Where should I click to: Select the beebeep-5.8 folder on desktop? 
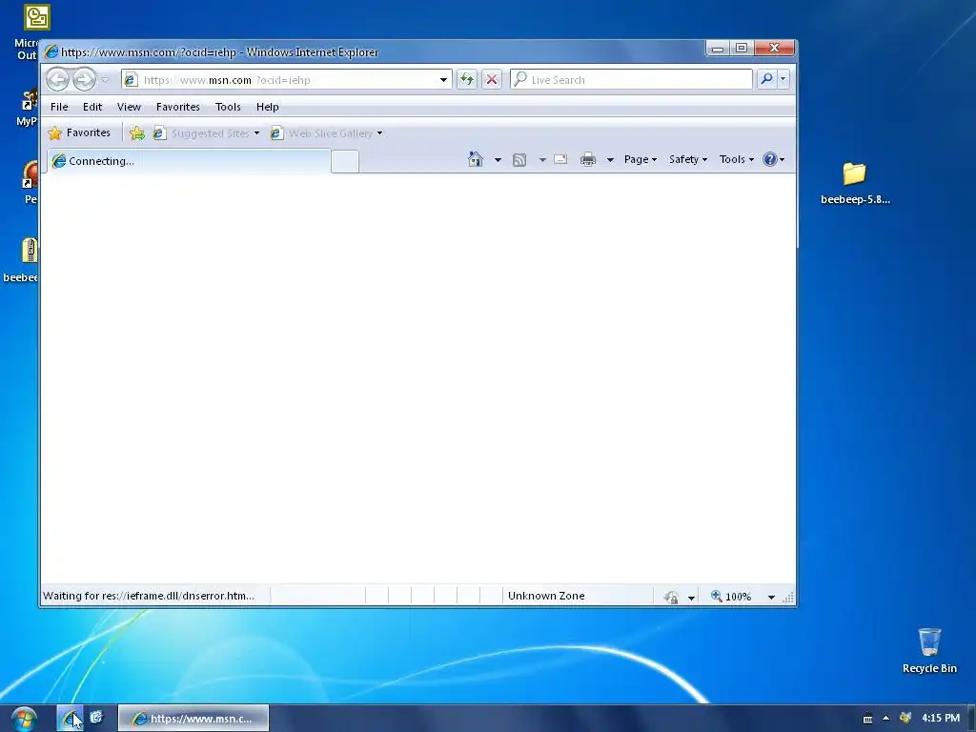pos(855,183)
